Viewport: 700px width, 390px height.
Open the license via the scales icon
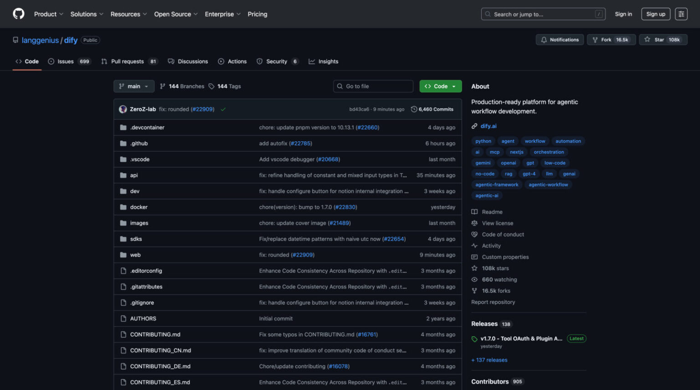474,223
